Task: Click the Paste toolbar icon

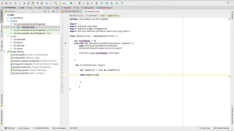Action: click(x=33, y=3)
